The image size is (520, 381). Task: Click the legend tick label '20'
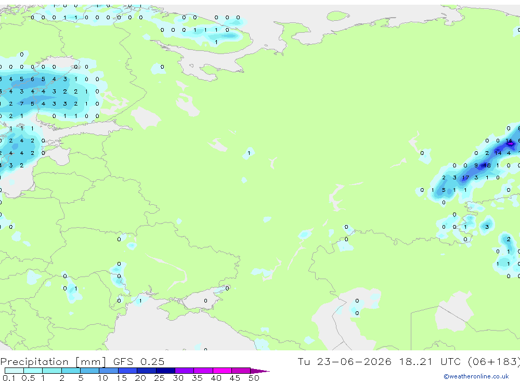[140, 378]
